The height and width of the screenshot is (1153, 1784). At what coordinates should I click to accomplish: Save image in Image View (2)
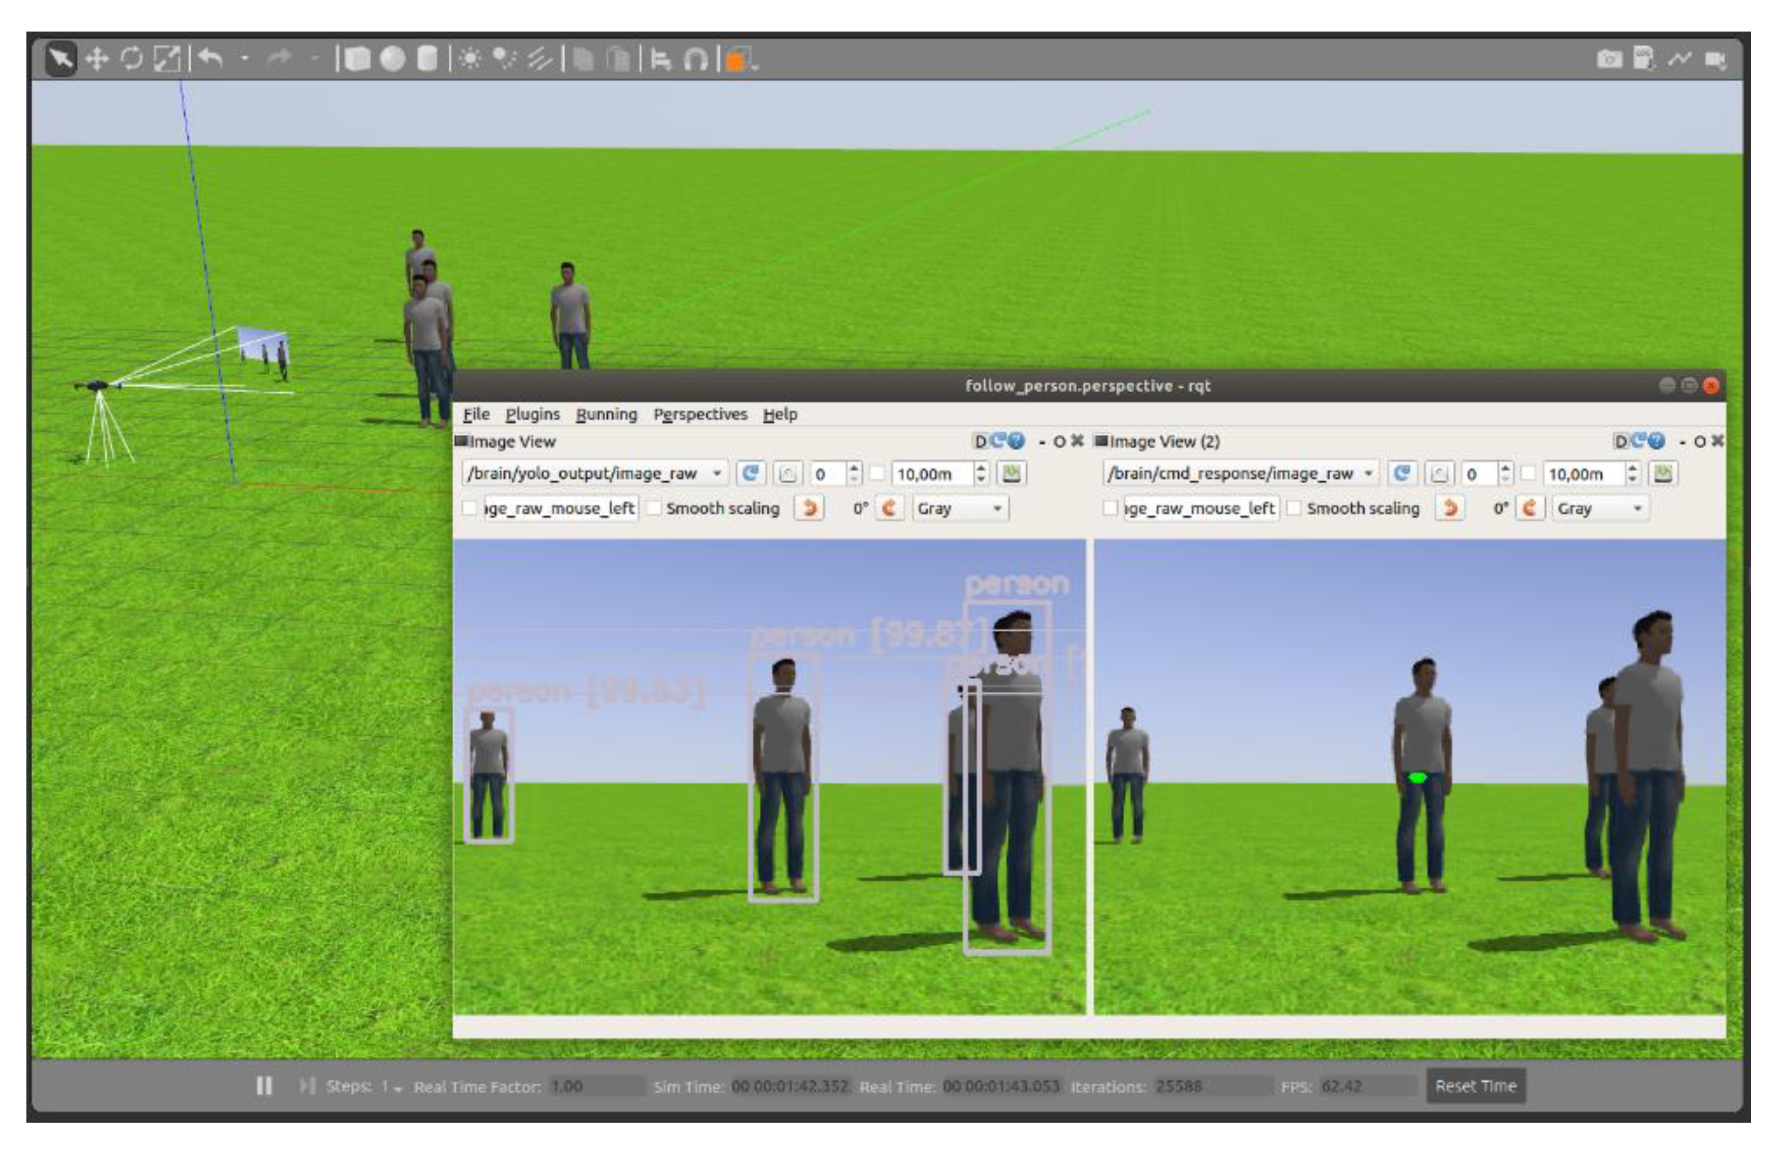1663,473
